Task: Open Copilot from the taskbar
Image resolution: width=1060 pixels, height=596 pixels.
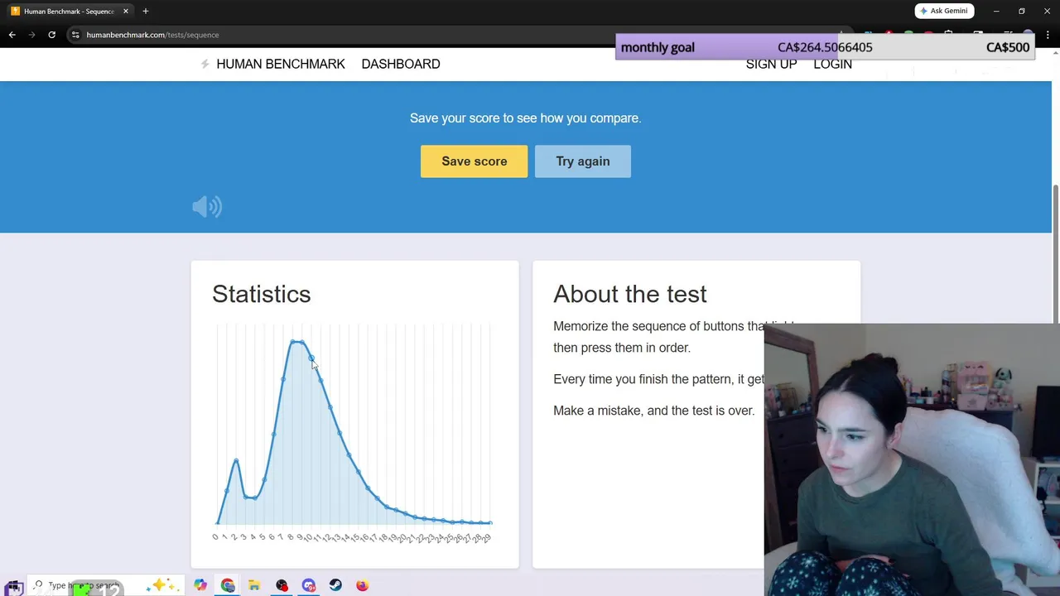Action: 200,585
